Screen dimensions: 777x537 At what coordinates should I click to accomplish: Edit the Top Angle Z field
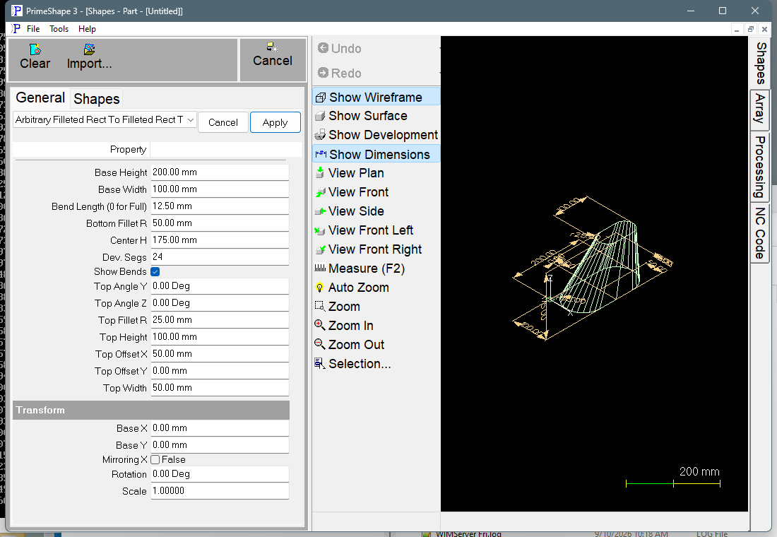coord(220,303)
